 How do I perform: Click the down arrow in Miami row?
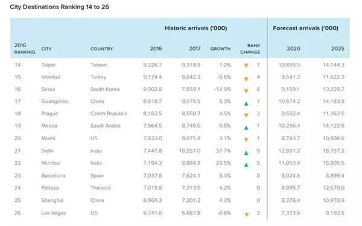coord(246,140)
